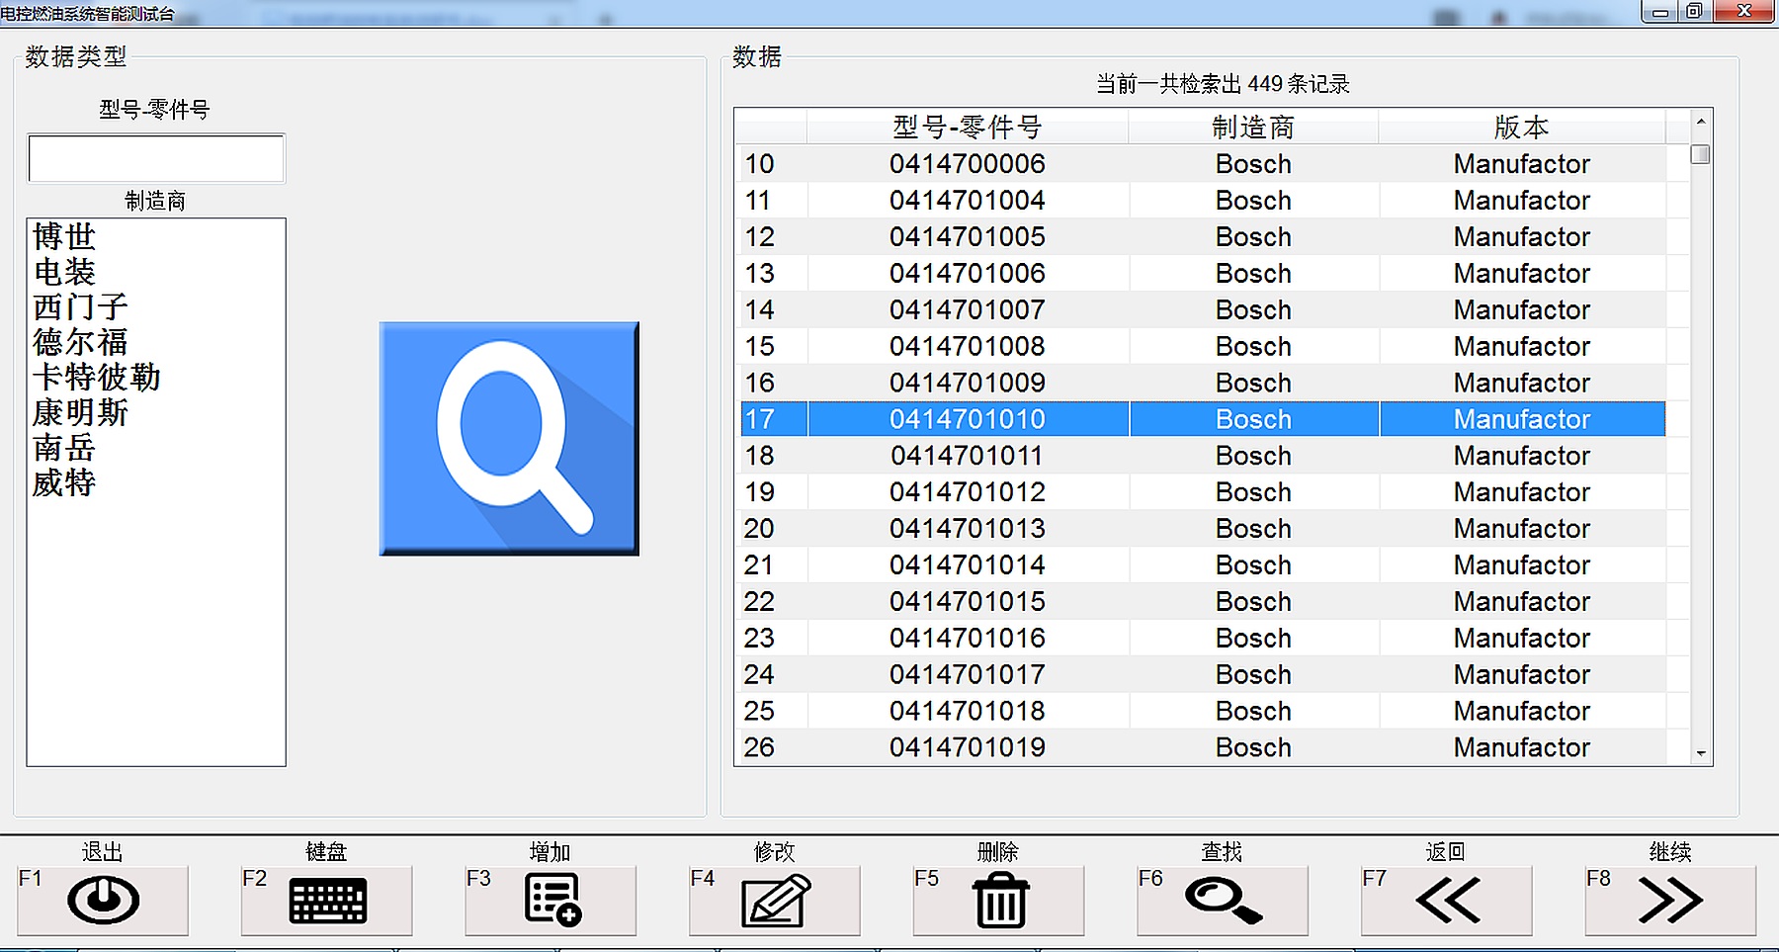Screen dimensions: 1779x952
Task: Click the table scrollbar down arrow
Action: pos(1701,753)
